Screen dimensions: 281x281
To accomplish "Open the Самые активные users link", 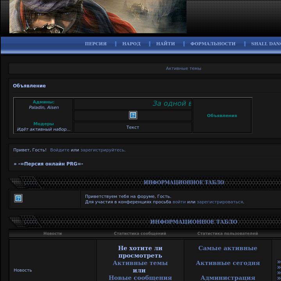I will click(x=228, y=248).
